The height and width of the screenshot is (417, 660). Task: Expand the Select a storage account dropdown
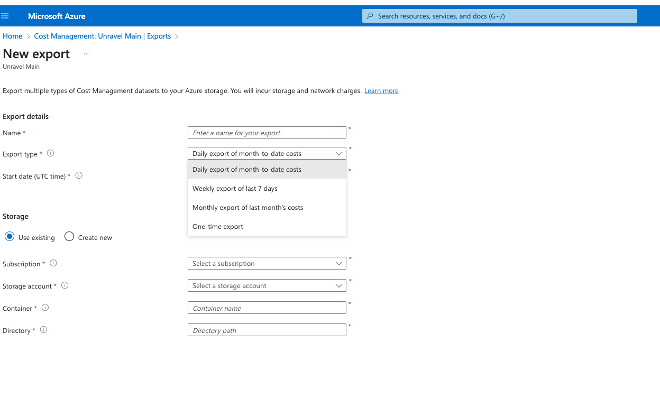tap(267, 285)
